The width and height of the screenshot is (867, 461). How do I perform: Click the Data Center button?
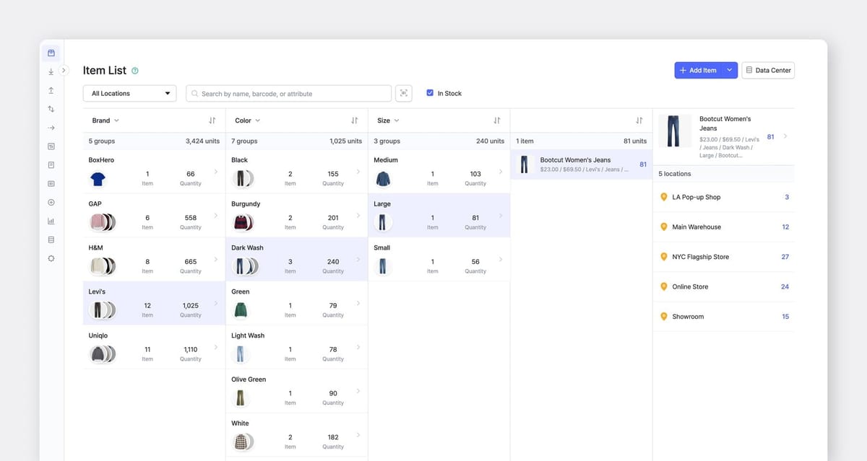coord(767,70)
